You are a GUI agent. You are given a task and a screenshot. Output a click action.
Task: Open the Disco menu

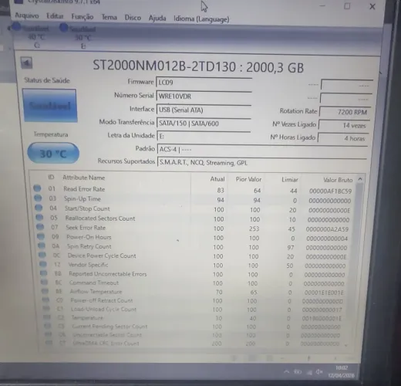(x=133, y=18)
